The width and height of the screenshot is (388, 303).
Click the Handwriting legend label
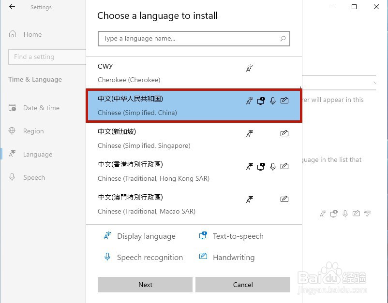tap(234, 258)
